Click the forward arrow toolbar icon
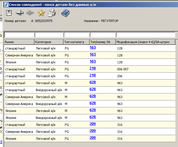The image size is (178, 147). (x=30, y=13)
